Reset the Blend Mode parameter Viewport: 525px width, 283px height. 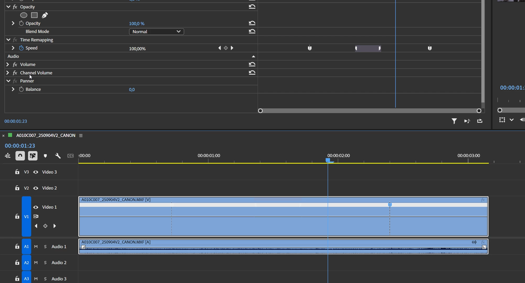[x=252, y=31]
